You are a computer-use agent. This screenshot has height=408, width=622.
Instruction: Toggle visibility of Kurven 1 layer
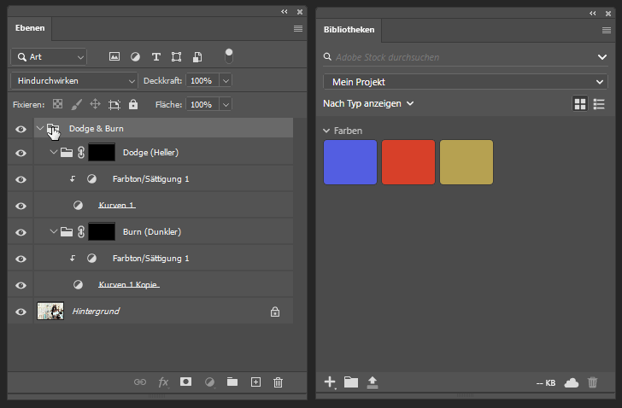pyautogui.click(x=21, y=206)
